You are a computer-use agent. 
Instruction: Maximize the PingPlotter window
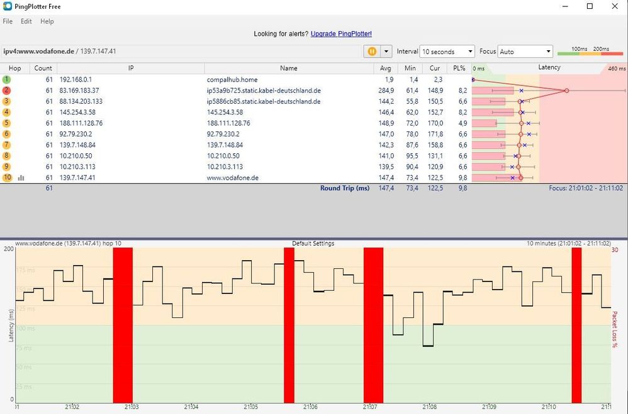click(590, 6)
